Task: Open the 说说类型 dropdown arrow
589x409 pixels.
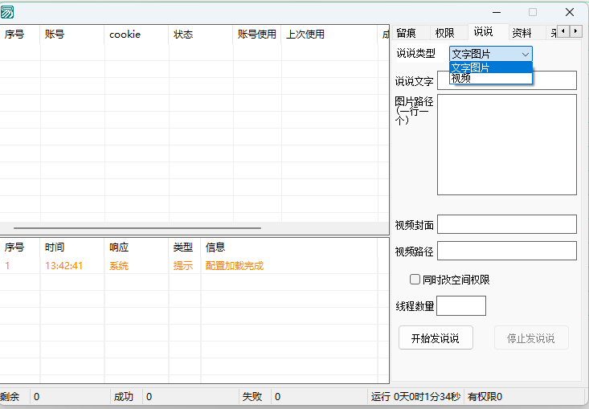Action: click(526, 54)
